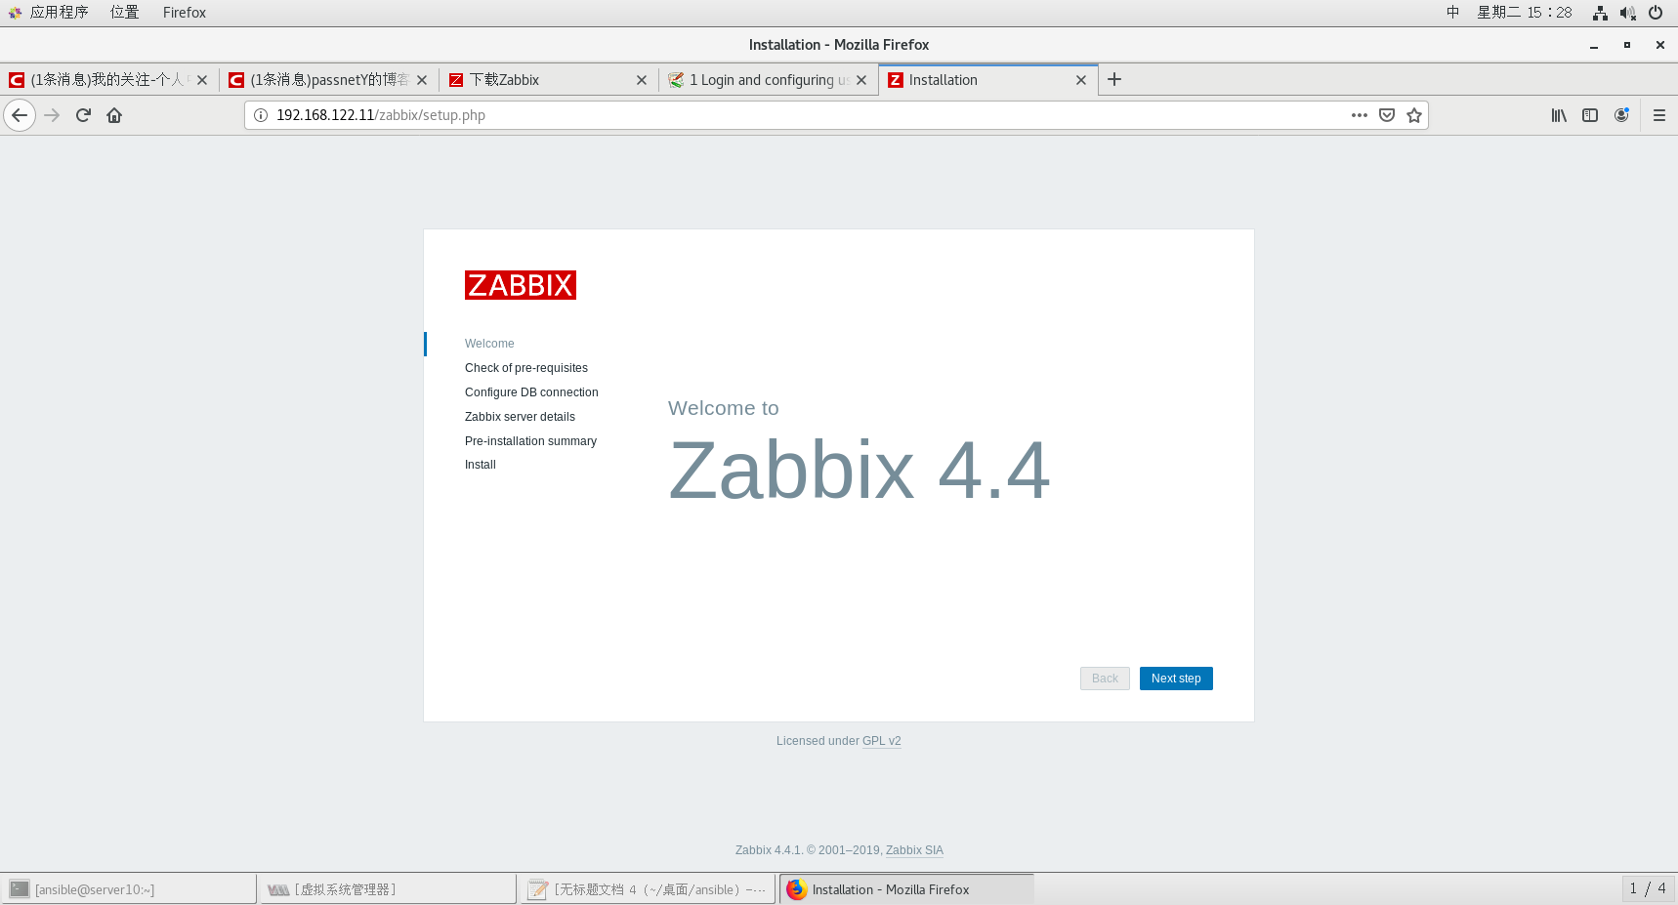Select Pre-installation summary step

click(x=530, y=441)
